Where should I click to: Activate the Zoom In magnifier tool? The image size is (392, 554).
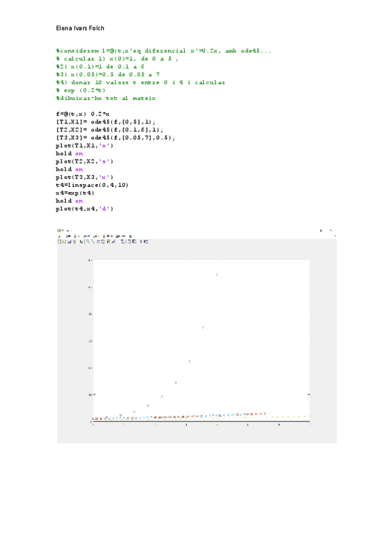click(88, 242)
